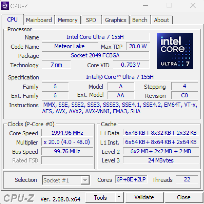Click the Ext. Family value 6
The height and width of the screenshot is (204, 204).
[55, 96]
